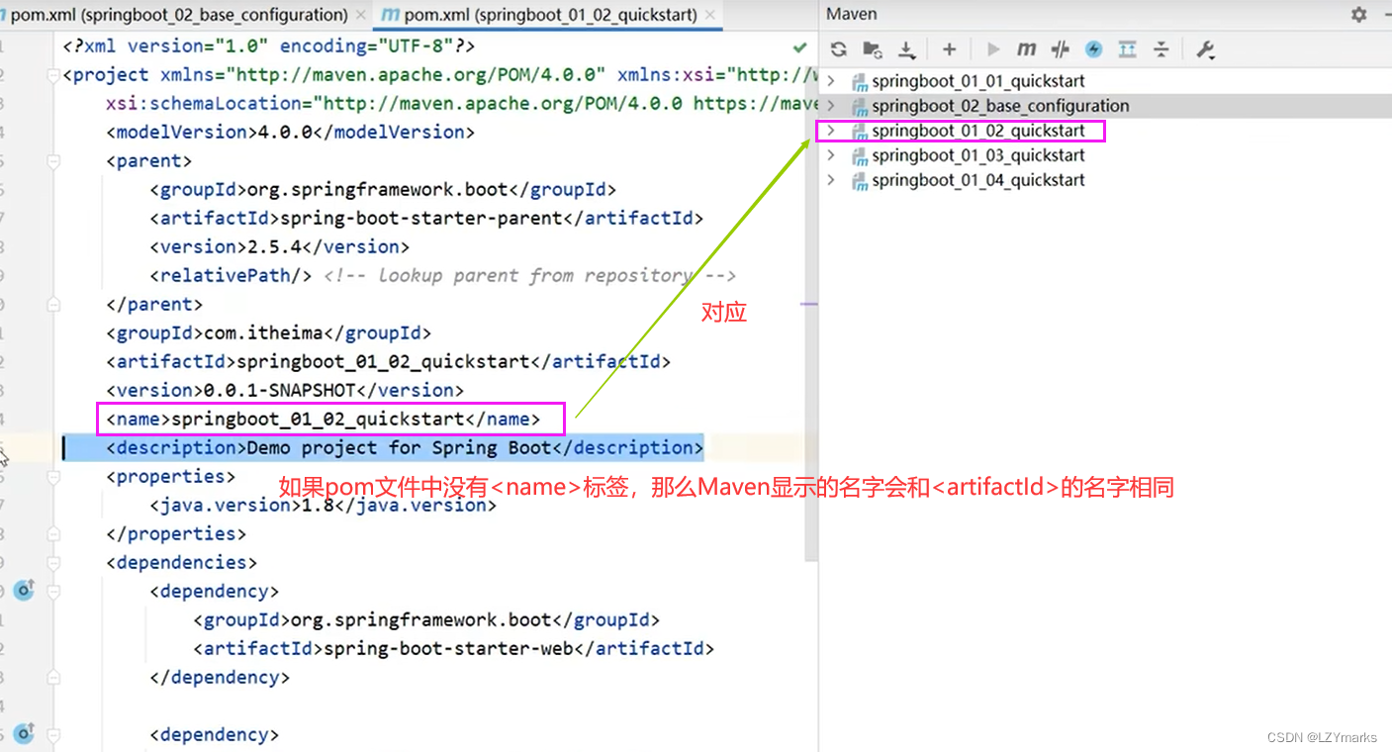This screenshot has height=752, width=1392.
Task: Switch to pom.xml (springboot_01_02_quickstart) tab
Action: point(549,15)
